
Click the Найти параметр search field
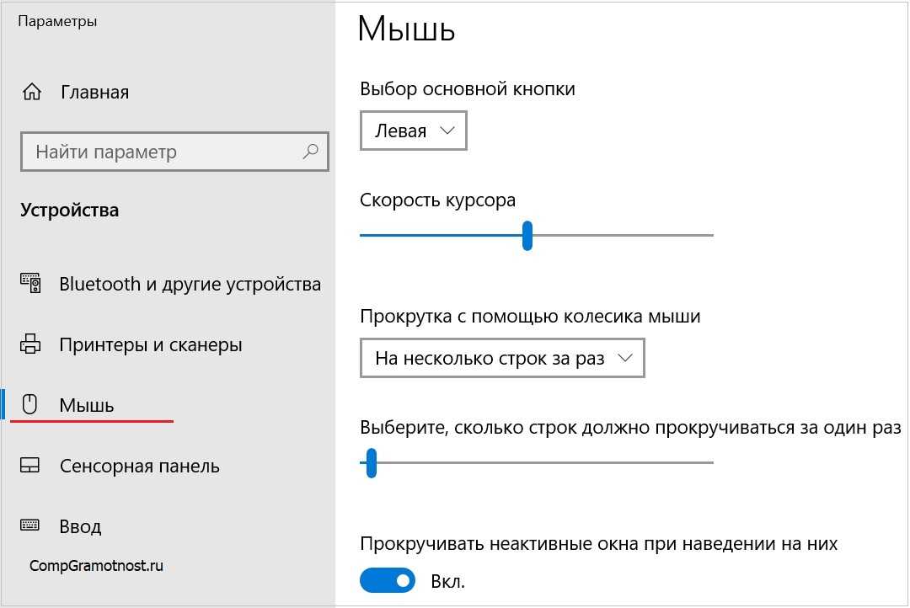click(164, 152)
